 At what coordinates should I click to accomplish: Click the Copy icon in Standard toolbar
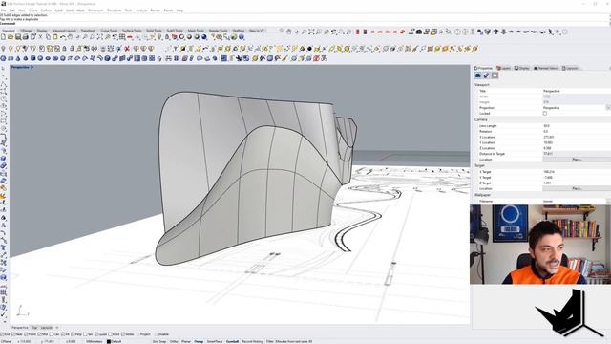(48, 37)
